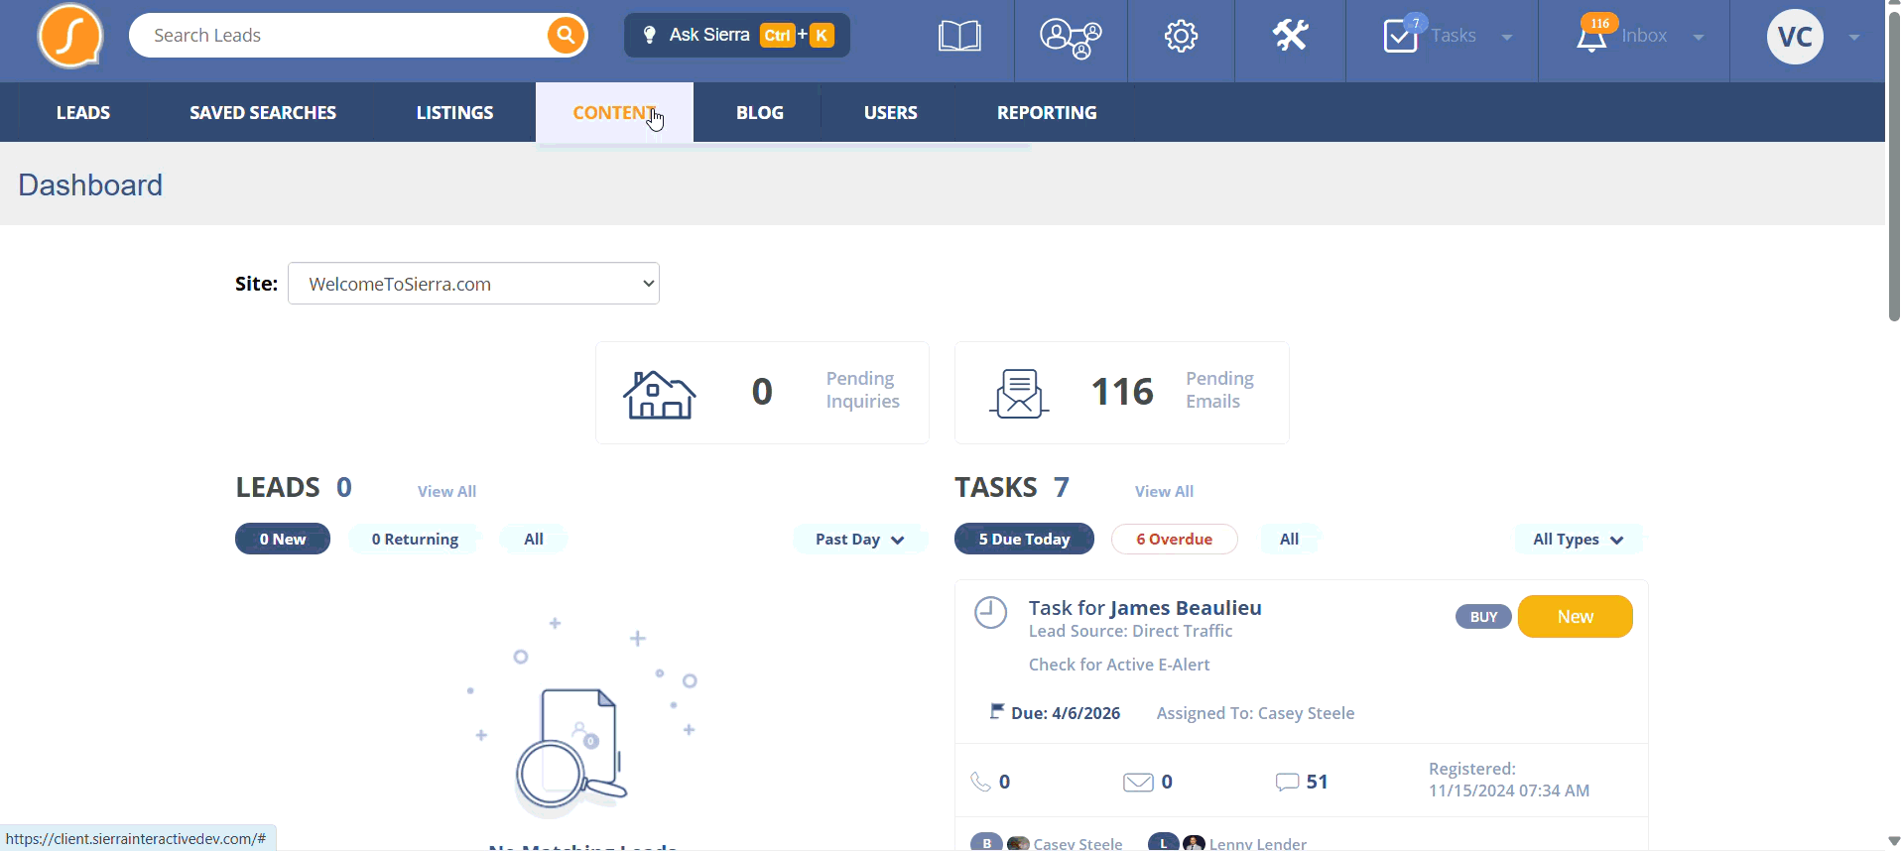Open the settings gear icon
The height and width of the screenshot is (851, 1901).
1181,37
